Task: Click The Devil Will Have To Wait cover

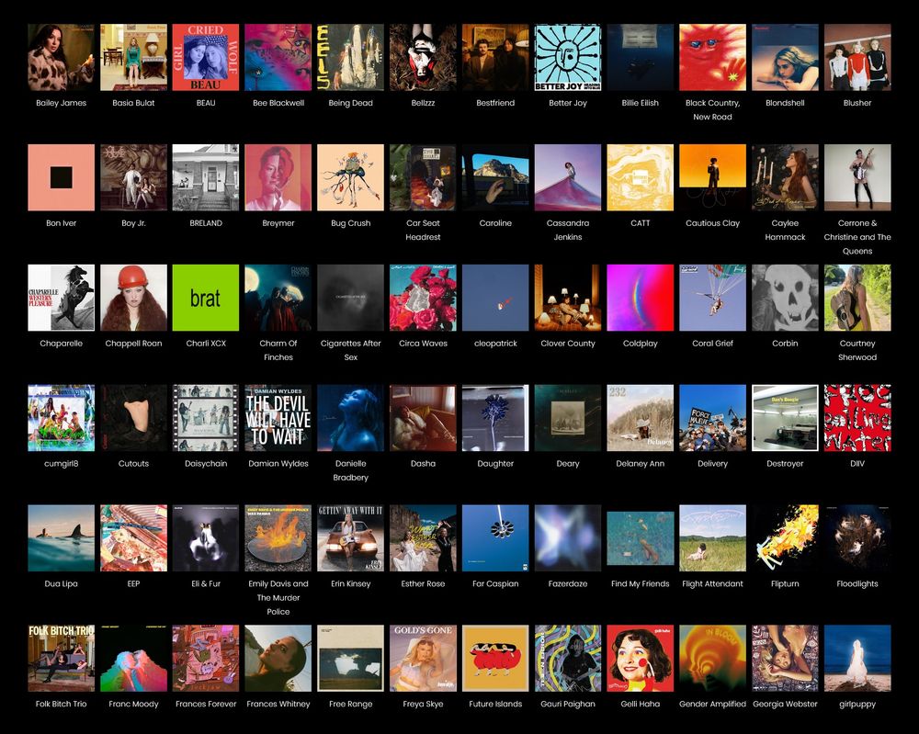Action: [278, 418]
